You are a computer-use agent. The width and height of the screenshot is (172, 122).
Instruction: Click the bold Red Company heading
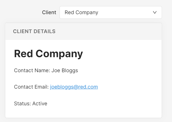pos(48,54)
